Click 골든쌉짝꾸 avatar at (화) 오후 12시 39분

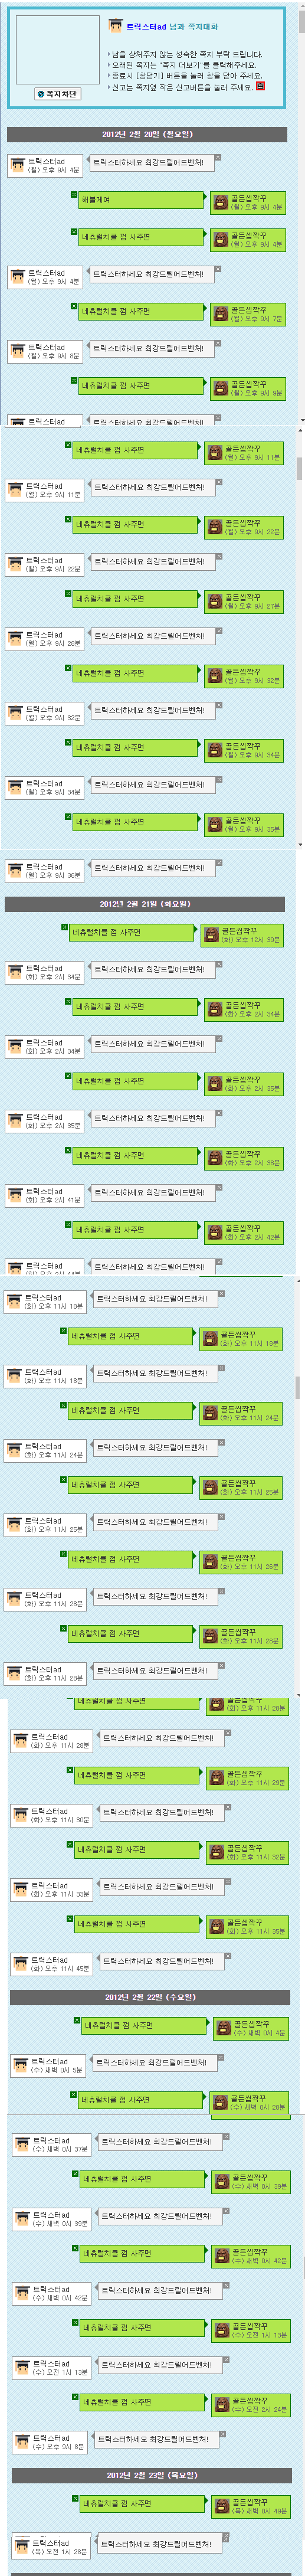click(211, 935)
